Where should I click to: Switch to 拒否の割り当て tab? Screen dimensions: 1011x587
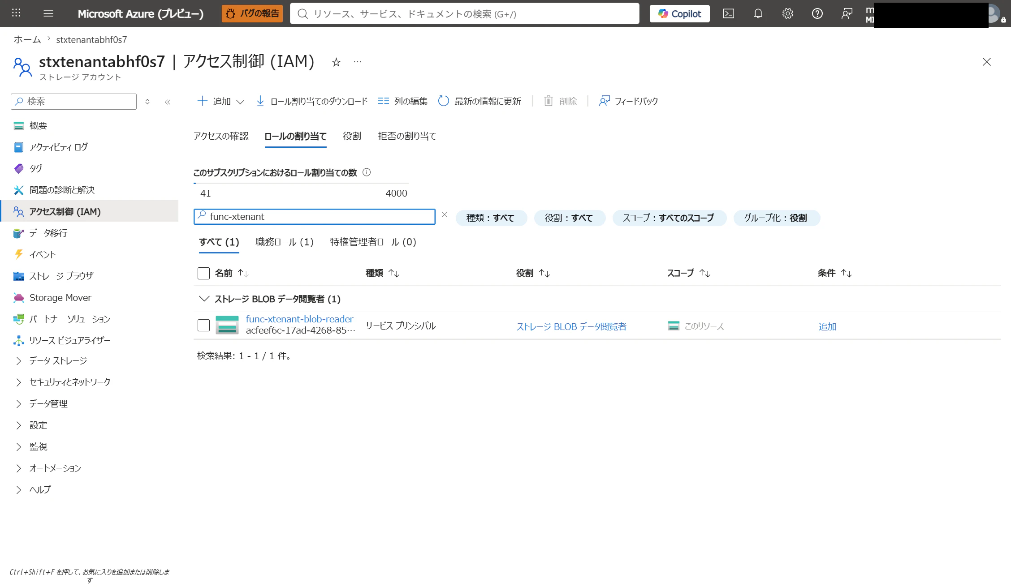tap(407, 136)
